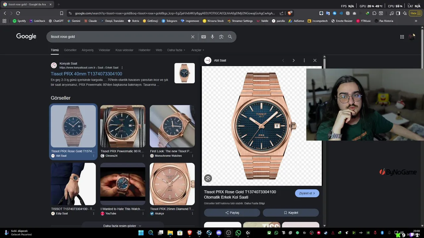Open options menu for YouTube thumbnail
This screenshot has height=238, width=424.
coord(143,214)
